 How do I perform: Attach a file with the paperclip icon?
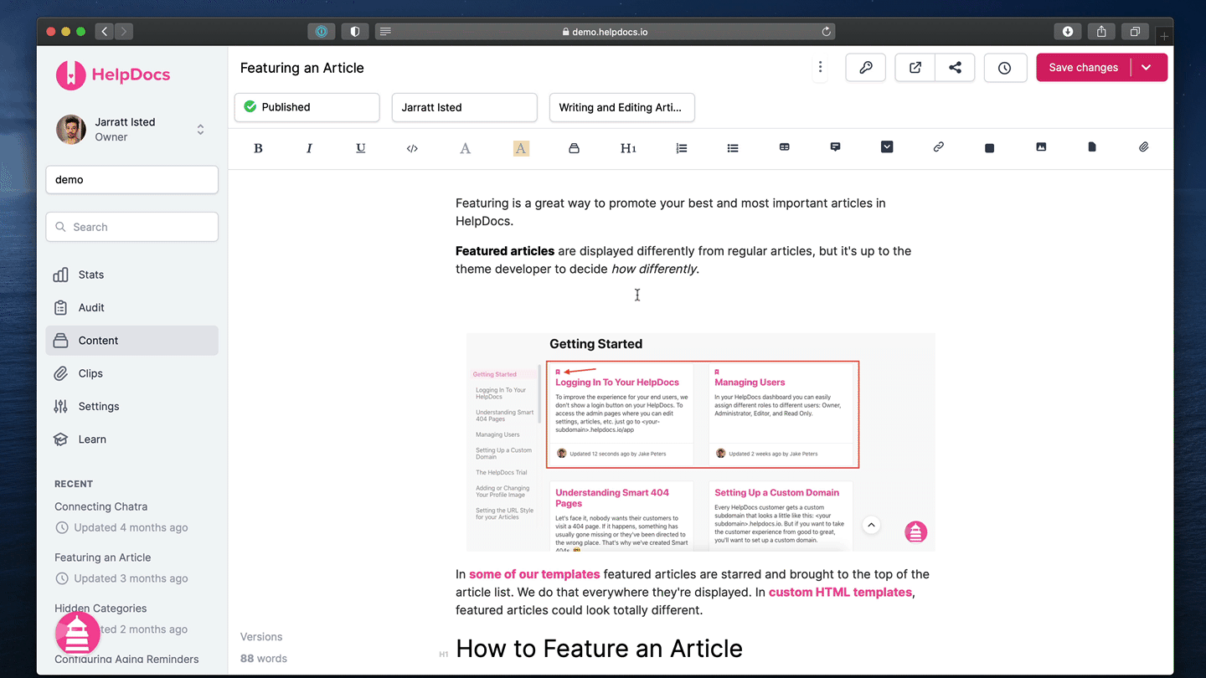click(x=1144, y=146)
